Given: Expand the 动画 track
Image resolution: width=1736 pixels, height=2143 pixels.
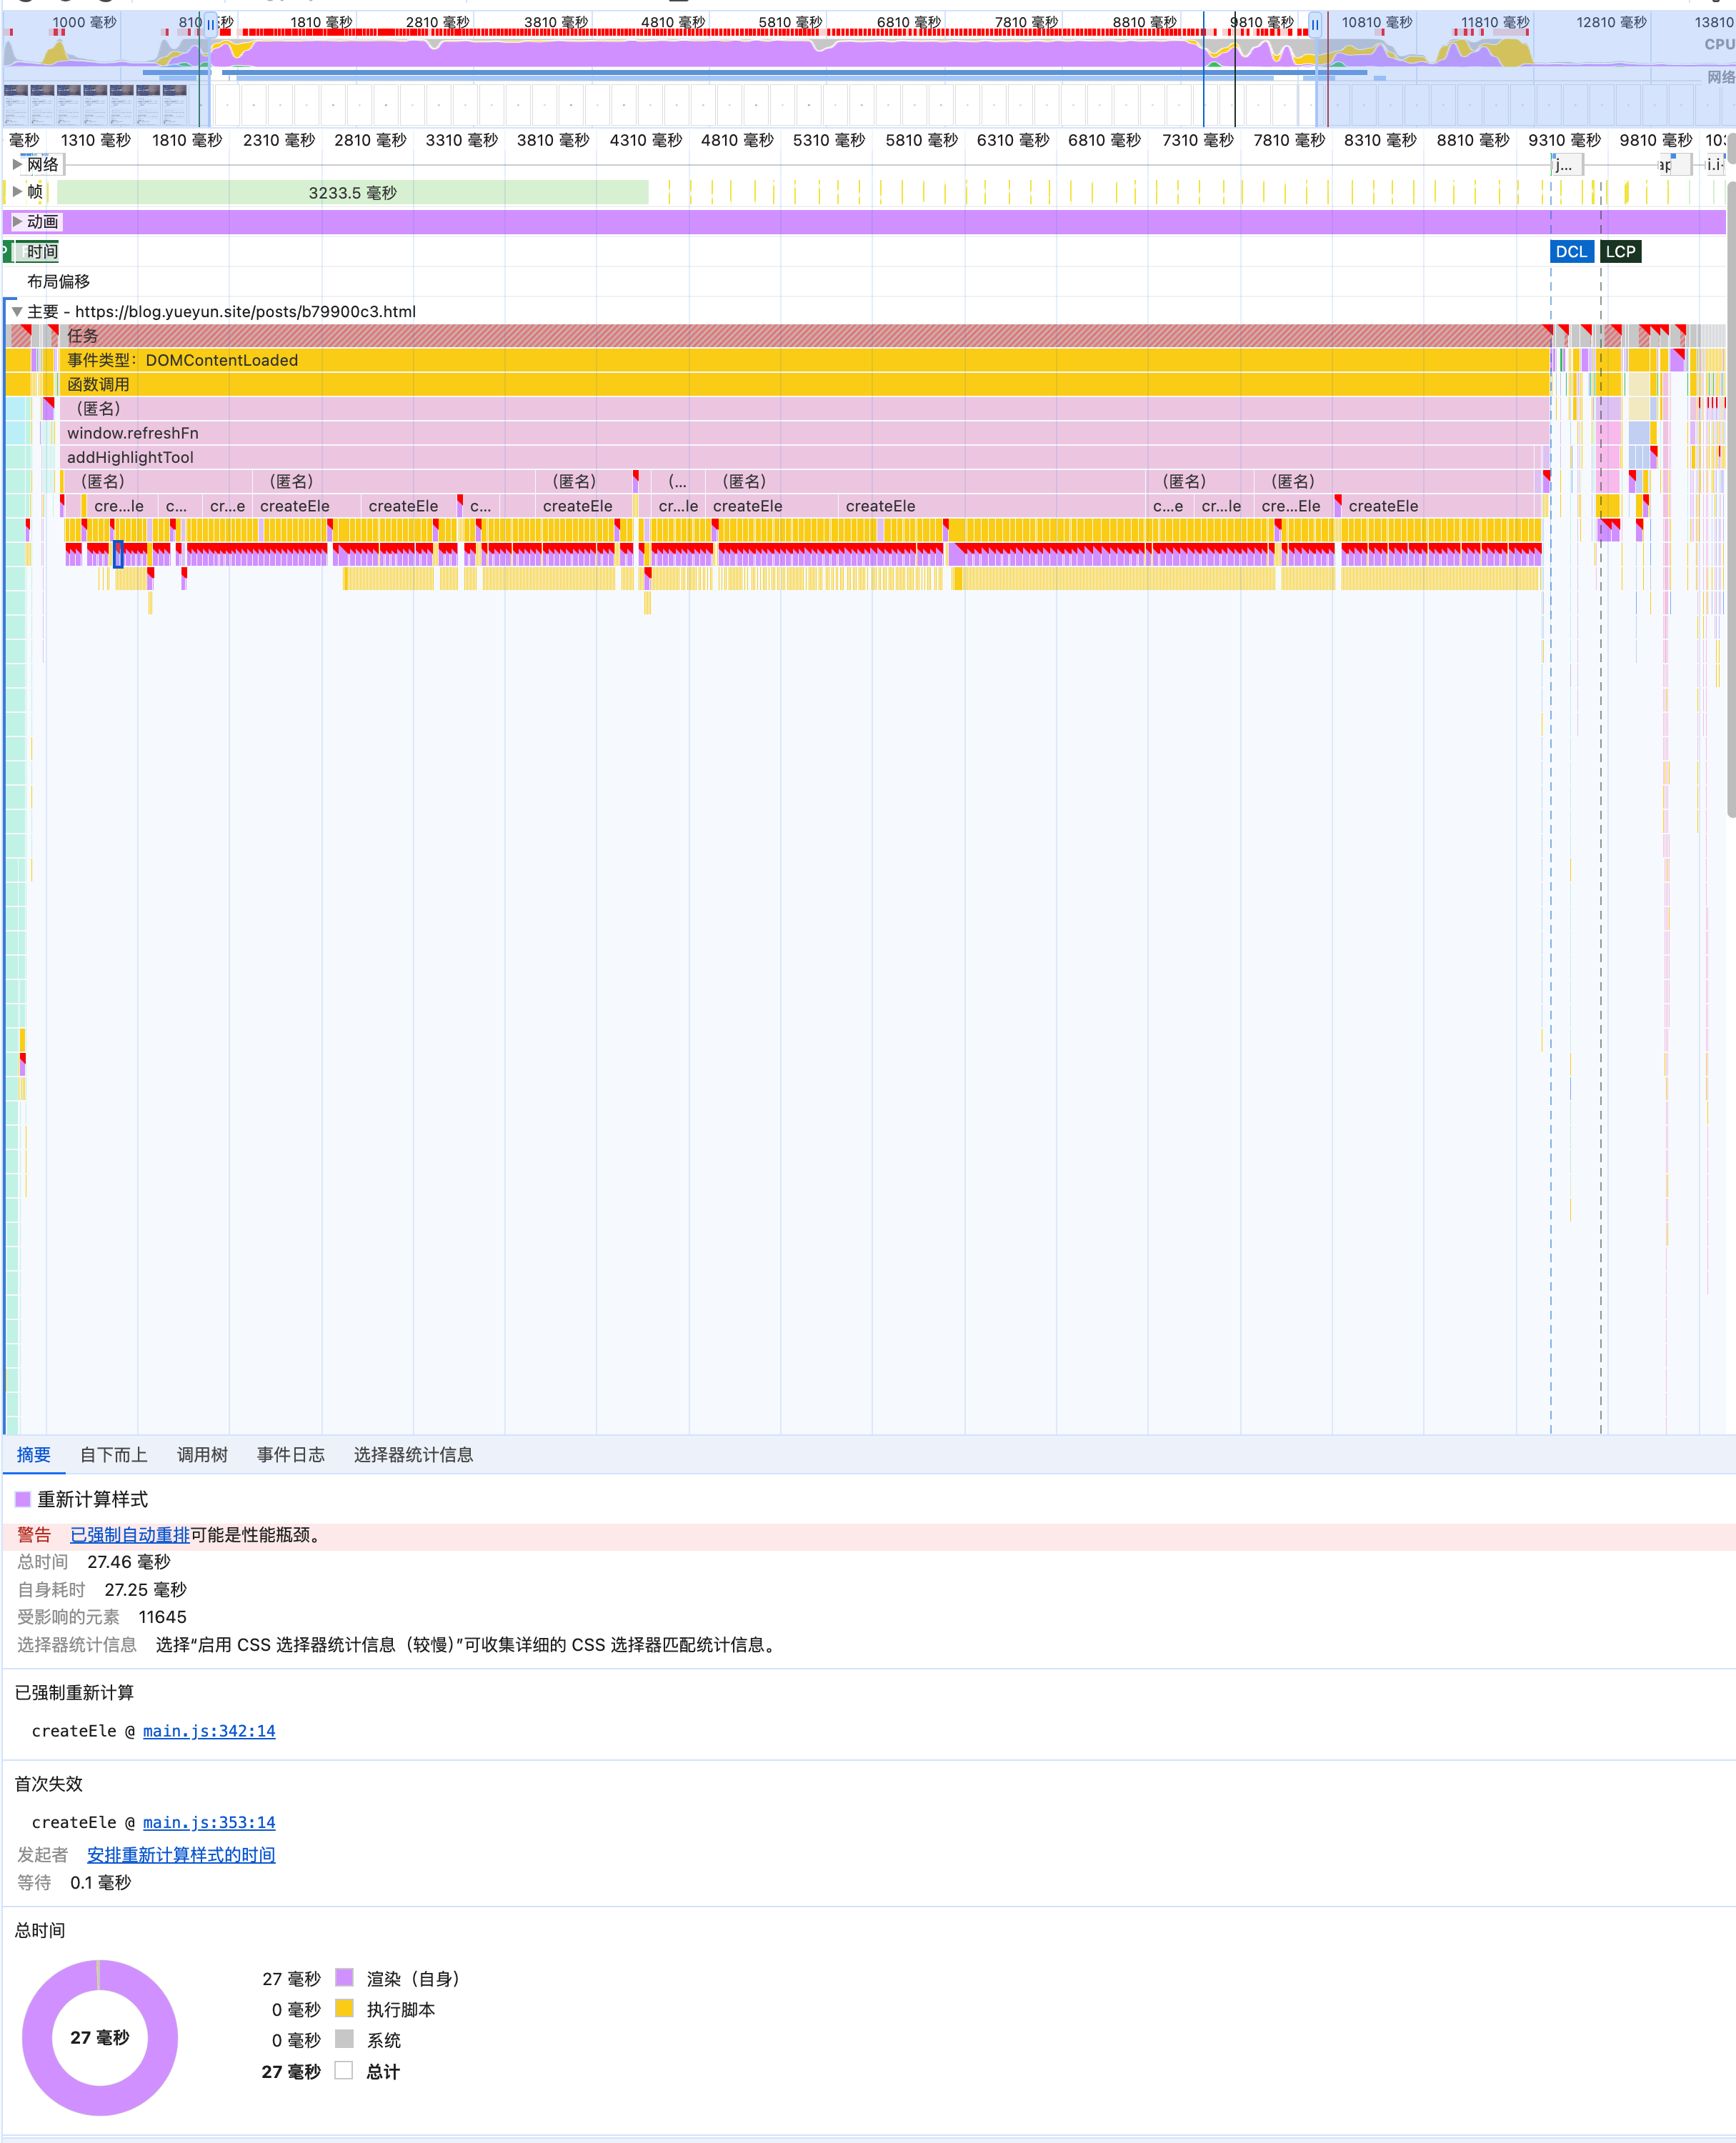Looking at the screenshot, I should point(17,221).
